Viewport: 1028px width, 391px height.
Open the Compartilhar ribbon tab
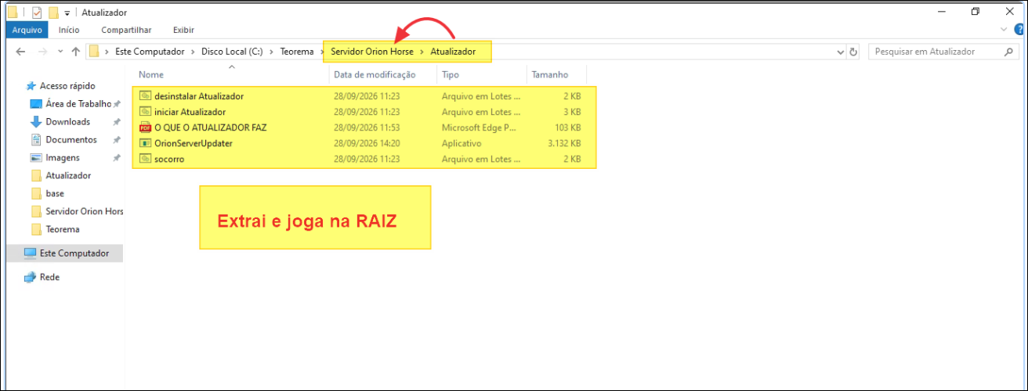coord(126,30)
